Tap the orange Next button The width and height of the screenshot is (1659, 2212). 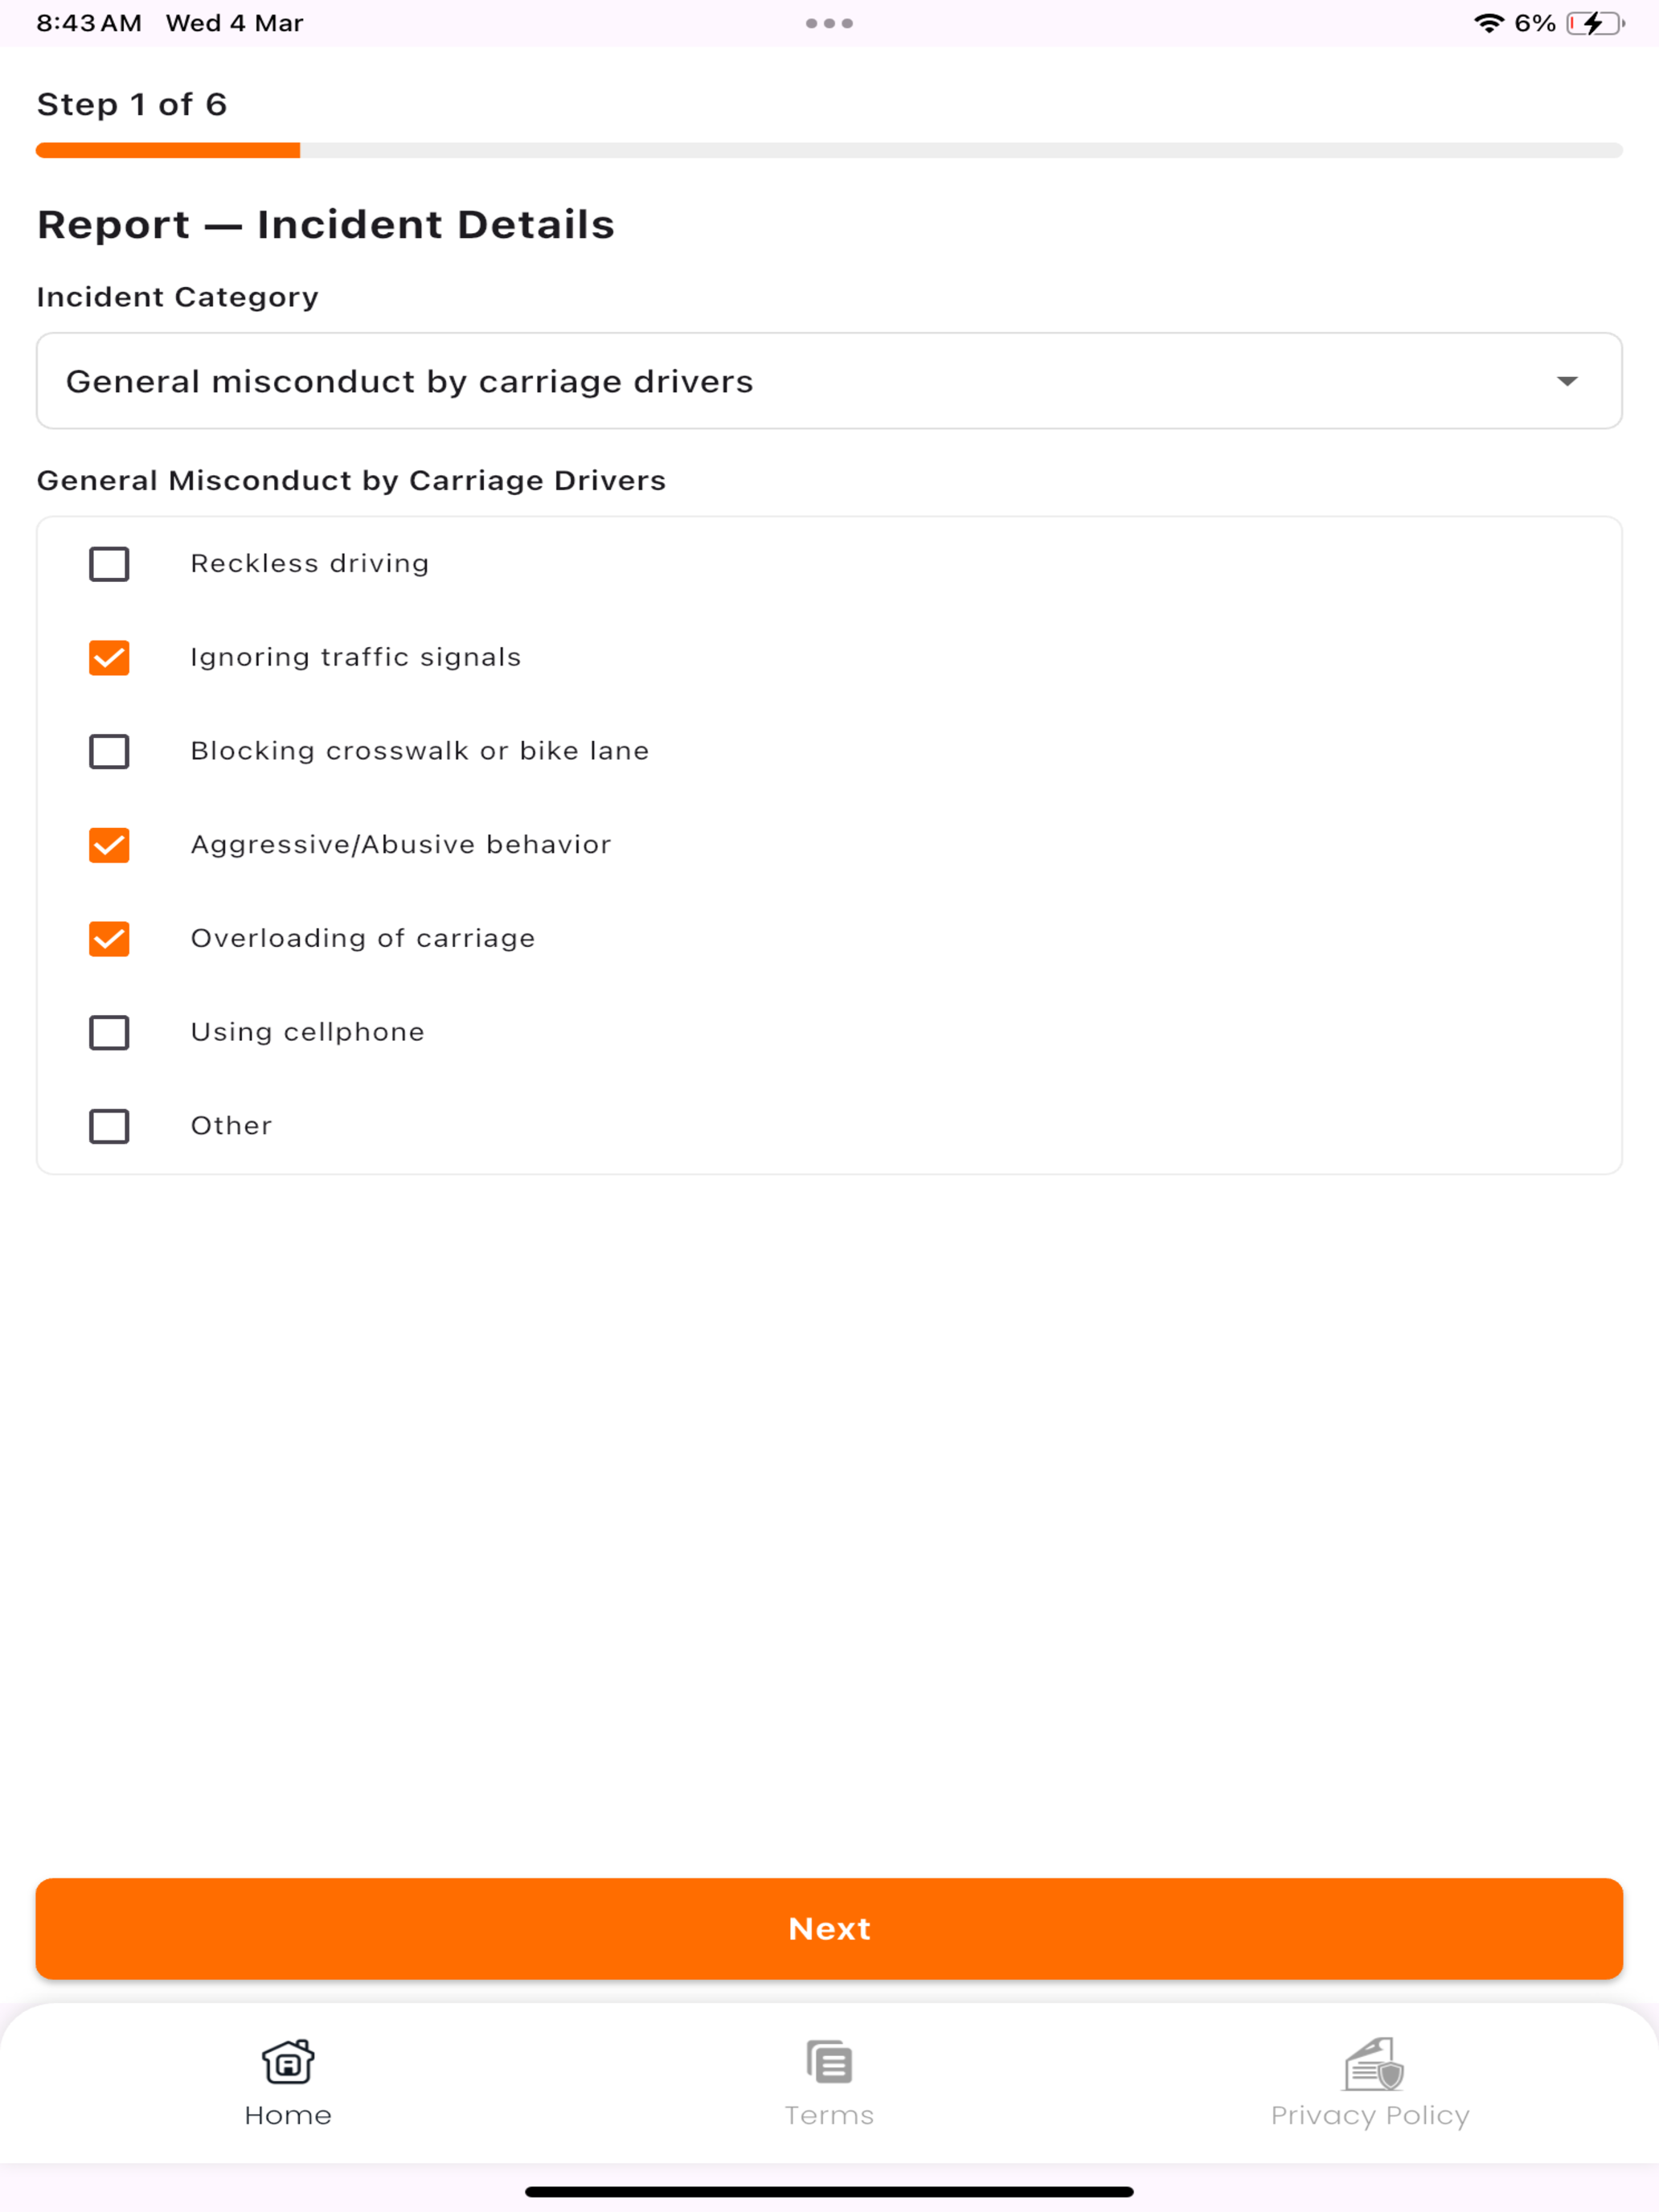pyautogui.click(x=829, y=1928)
